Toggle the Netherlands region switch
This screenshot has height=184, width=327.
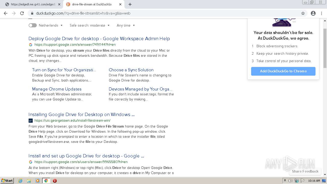(x=33, y=25)
